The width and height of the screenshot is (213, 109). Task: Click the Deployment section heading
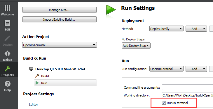(x=133, y=21)
